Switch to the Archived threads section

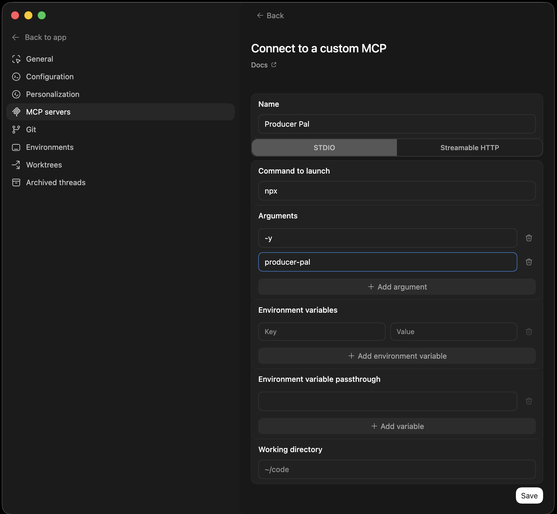56,183
